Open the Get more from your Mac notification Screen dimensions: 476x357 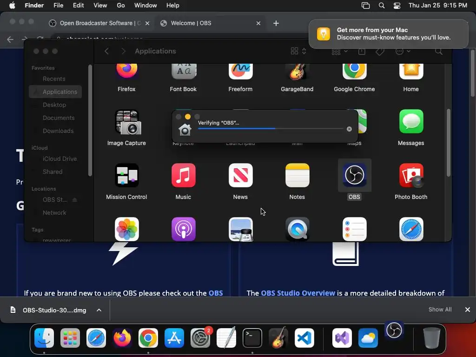coord(389,34)
